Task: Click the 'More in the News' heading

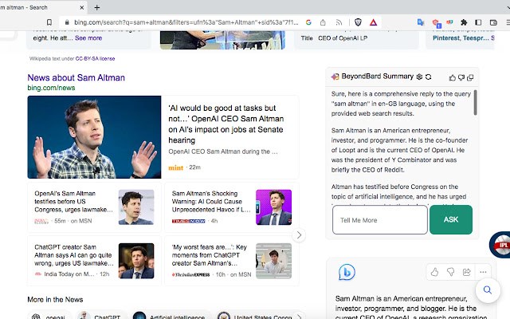Action: click(x=55, y=300)
